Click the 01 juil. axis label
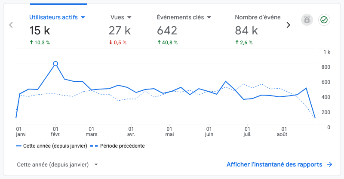 [x=247, y=132]
